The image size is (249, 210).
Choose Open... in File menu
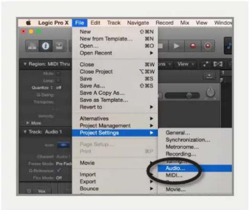(x=115, y=46)
